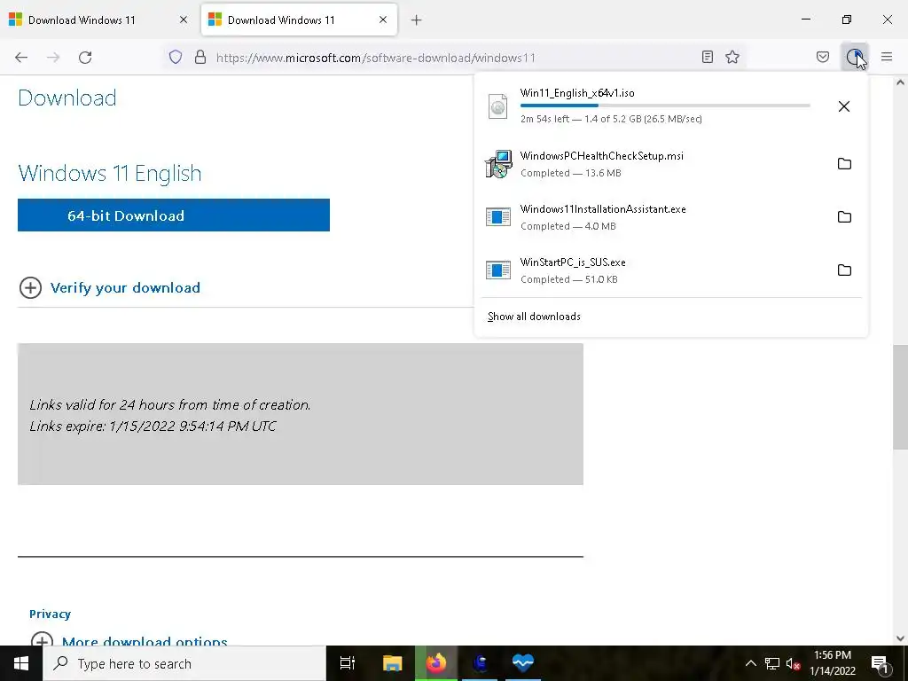Switch to the first Download Windows 11 tab

coord(99,20)
